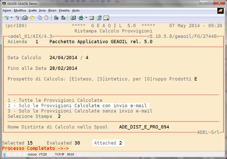Viewport: 227px width, 159px height.
Task: Click the VT220 status bar indicator
Action: tap(43, 155)
